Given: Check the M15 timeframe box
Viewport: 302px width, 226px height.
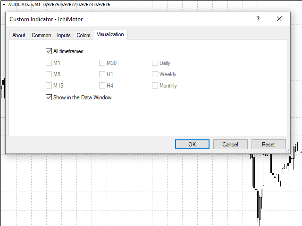Looking at the screenshot, I should [x=49, y=86].
